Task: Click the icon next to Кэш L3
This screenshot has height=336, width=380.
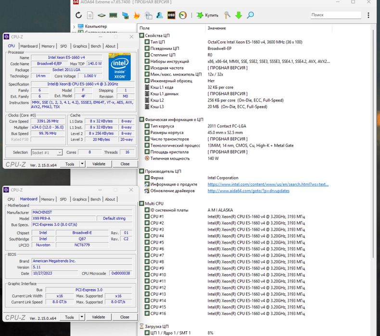Action: coord(147,107)
